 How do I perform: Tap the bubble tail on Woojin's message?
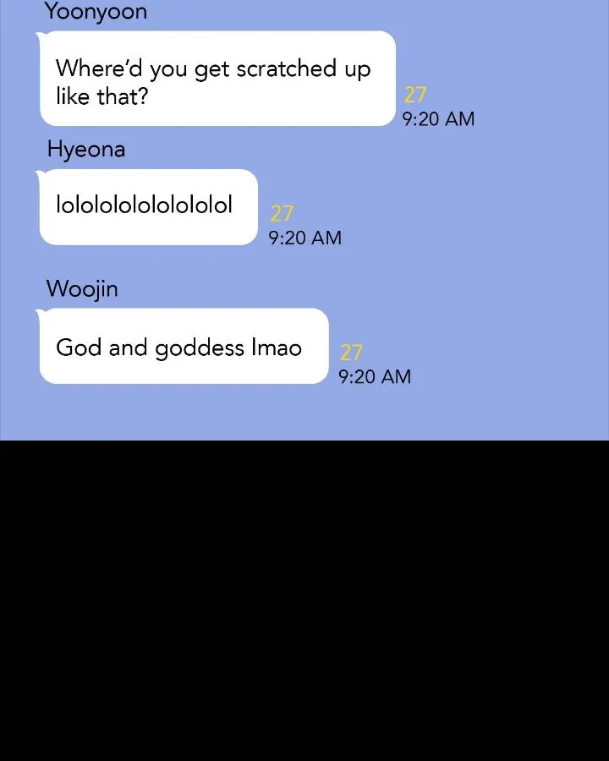point(40,313)
